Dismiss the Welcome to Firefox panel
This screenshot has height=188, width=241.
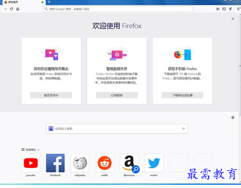233,19
